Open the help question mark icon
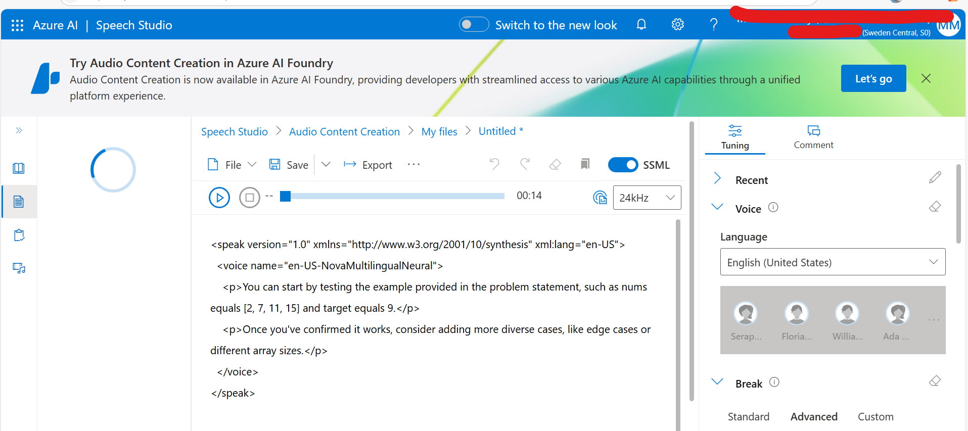 point(714,24)
